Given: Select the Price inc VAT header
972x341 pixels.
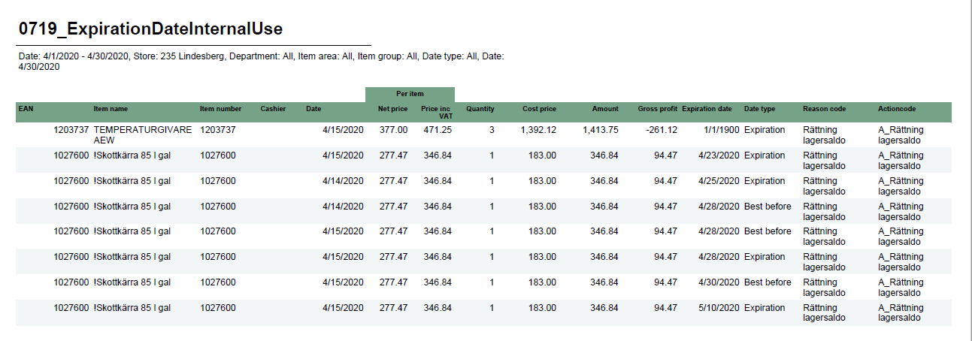Looking at the screenshot, I should point(436,112).
